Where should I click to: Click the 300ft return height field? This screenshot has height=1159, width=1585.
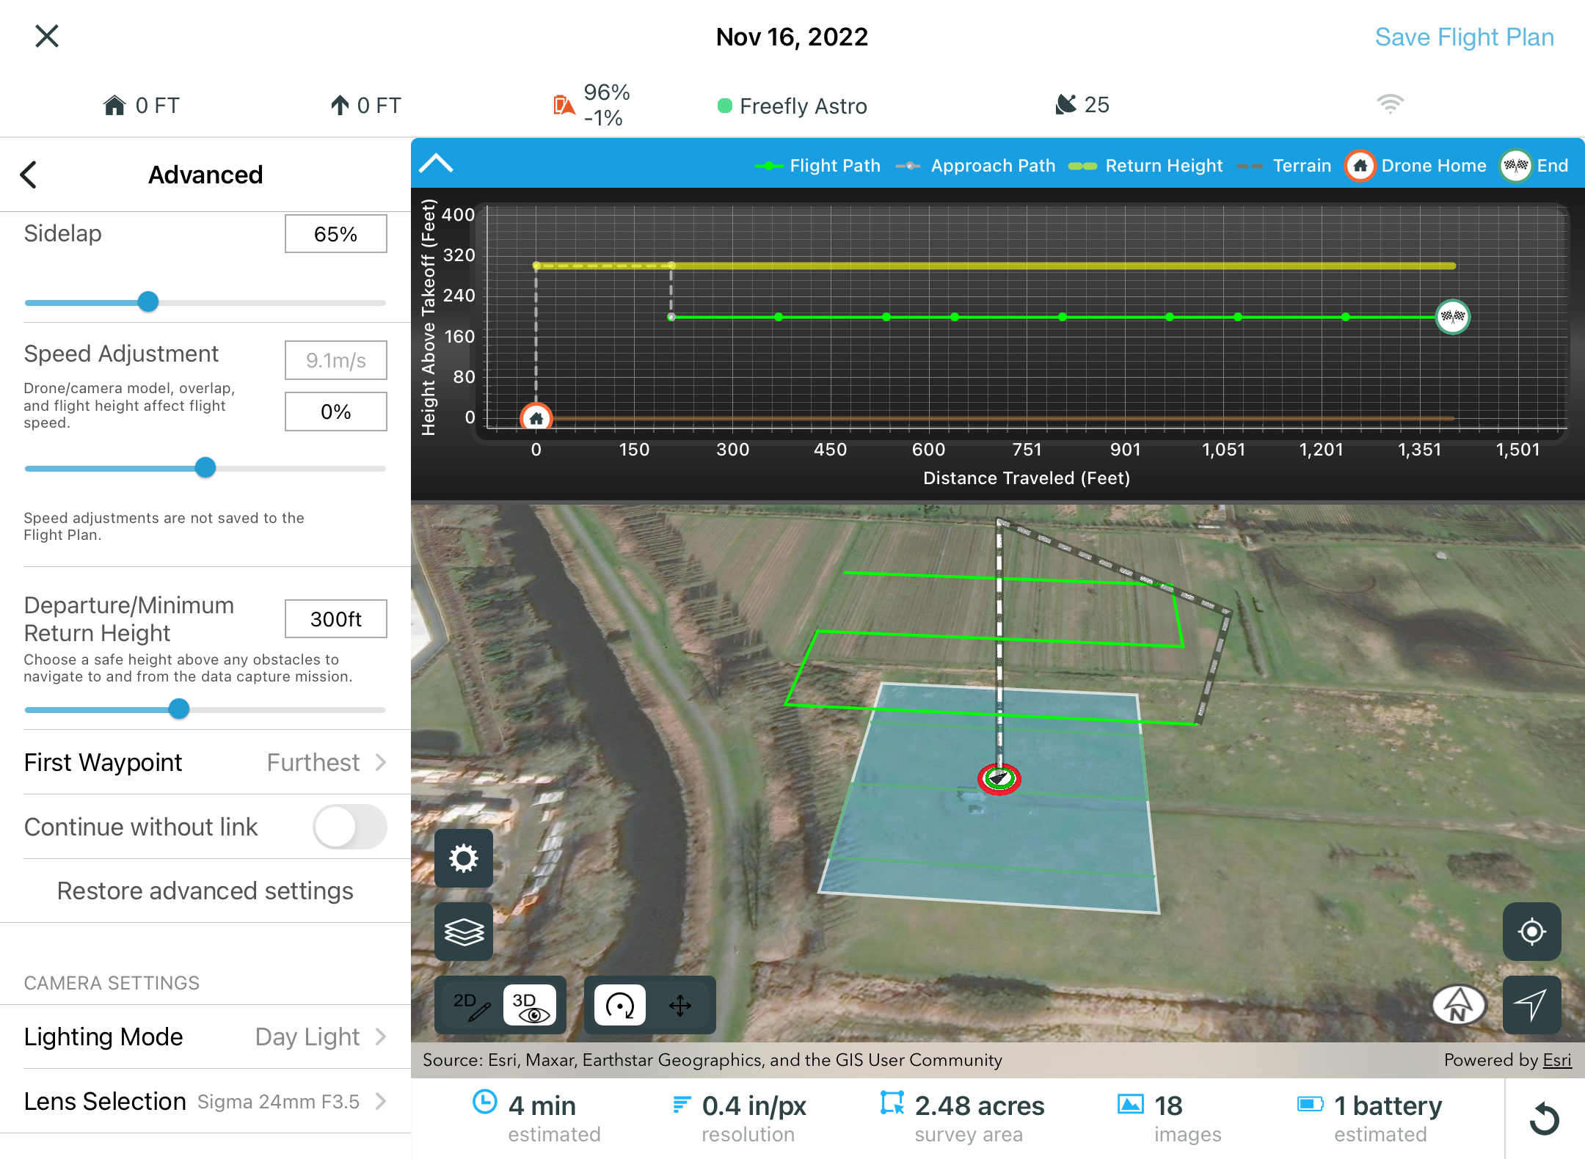335,619
